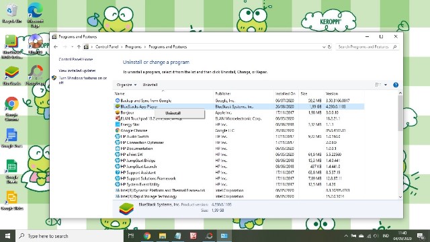The height and width of the screenshot is (242, 430).
Task: Expand the address bar history dropdown
Action: tap(324, 47)
